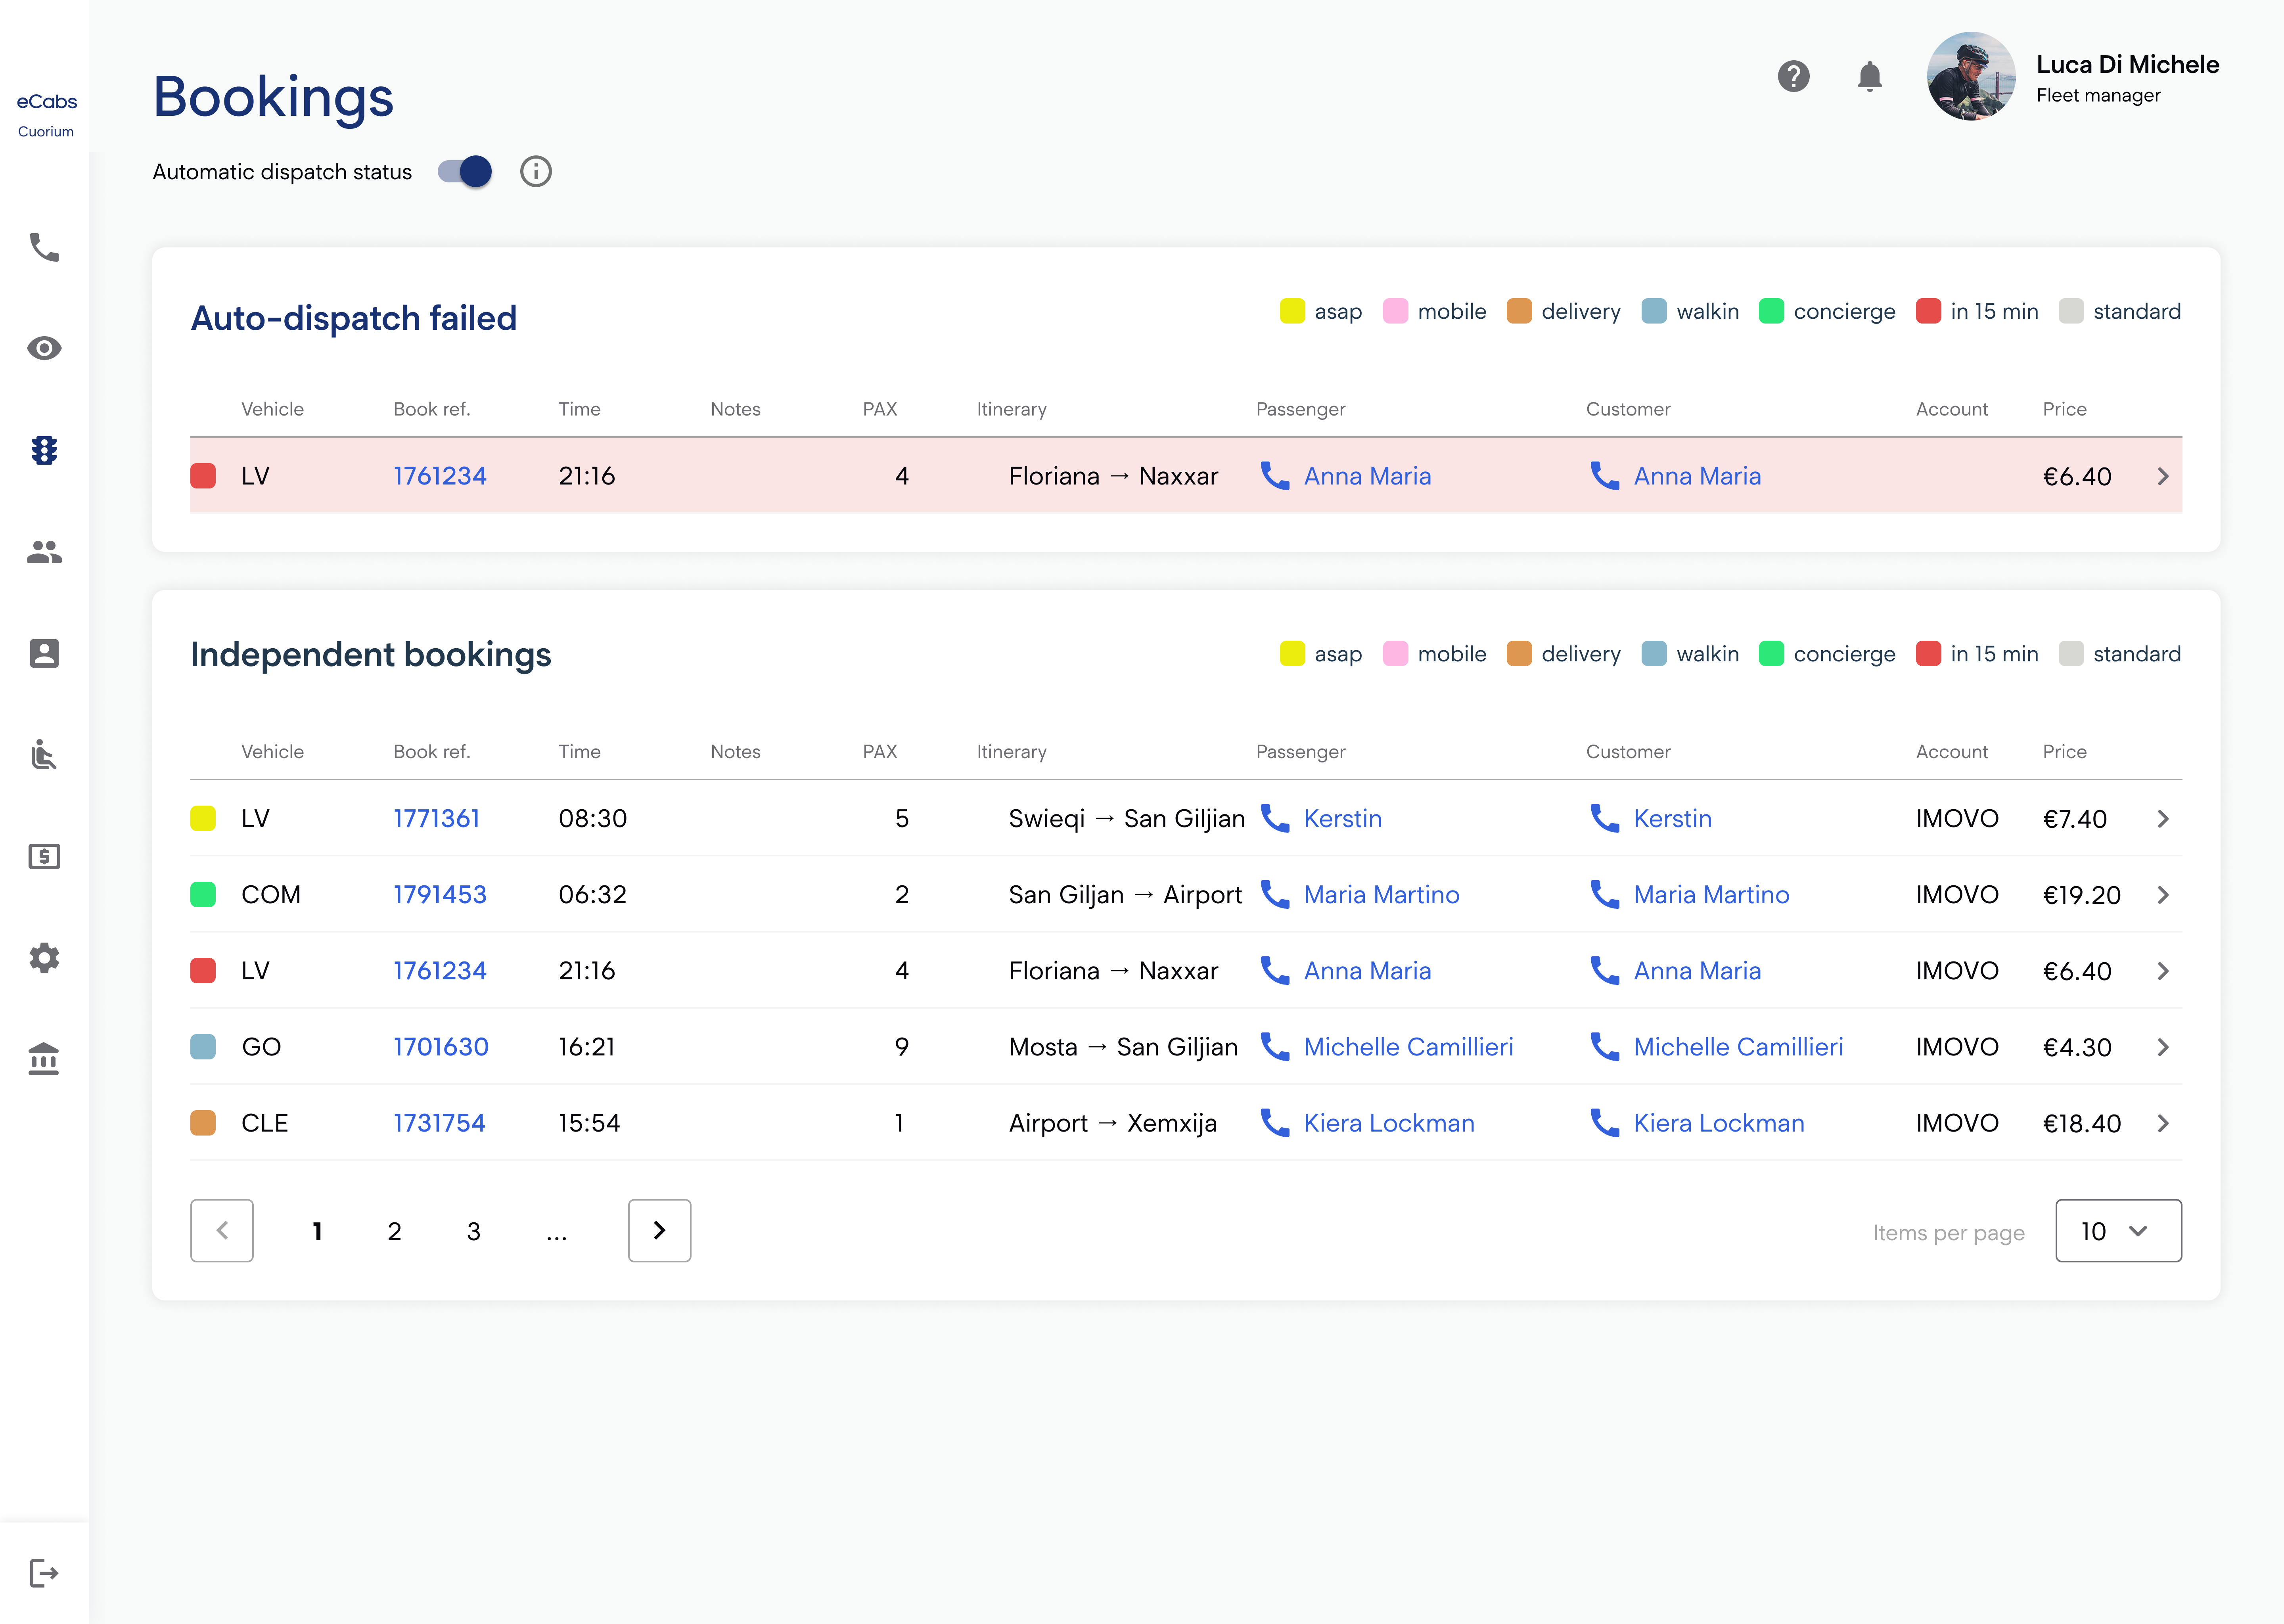Open the help question mark icon

click(x=1794, y=76)
